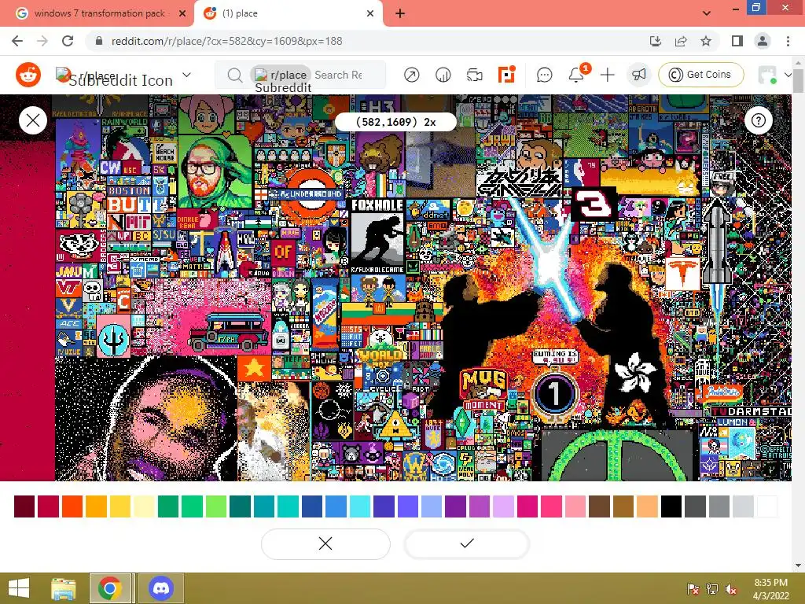Select the pale yellow color swatch
Viewport: 805px width, 604px height.
coord(145,506)
